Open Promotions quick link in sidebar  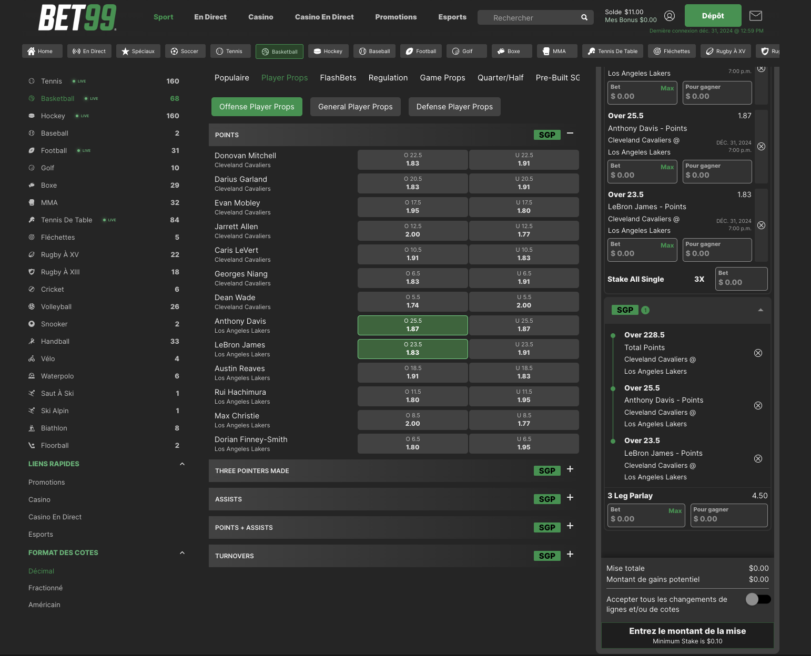tap(47, 482)
